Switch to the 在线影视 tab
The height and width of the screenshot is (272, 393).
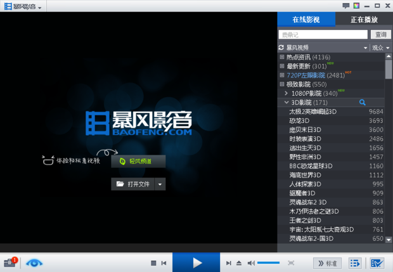coord(306,19)
